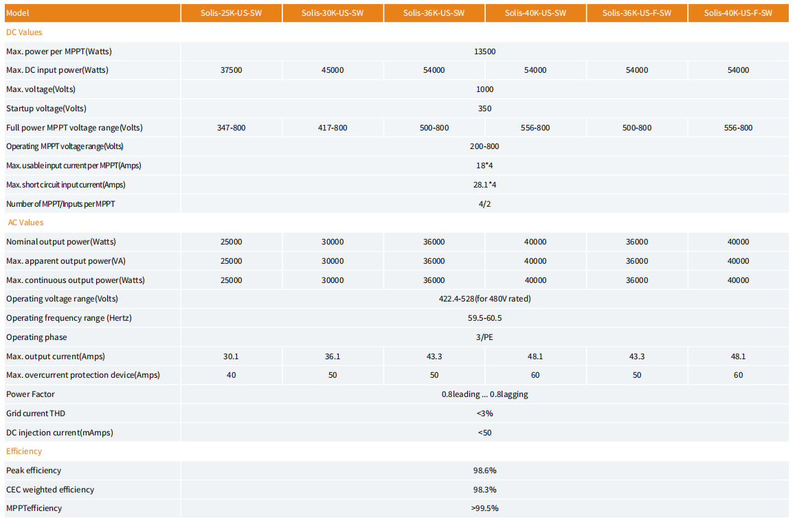Click the Number of MPPT/Inputs per MPPT label
Image resolution: width=797 pixels, height=522 pixels.
(60, 204)
